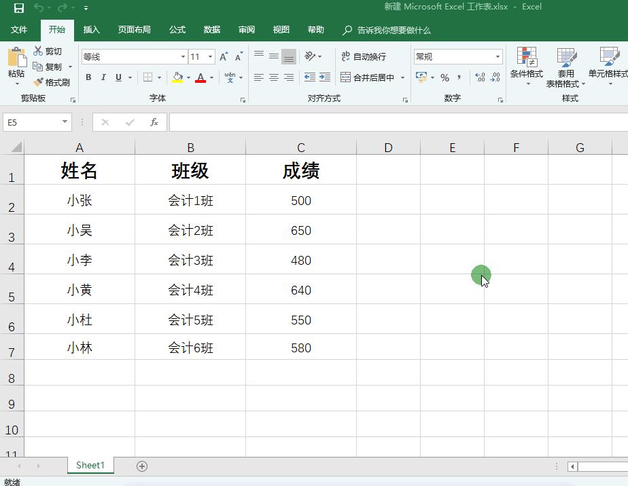
Task: Toggle bold formatting
Action: pyautogui.click(x=88, y=77)
